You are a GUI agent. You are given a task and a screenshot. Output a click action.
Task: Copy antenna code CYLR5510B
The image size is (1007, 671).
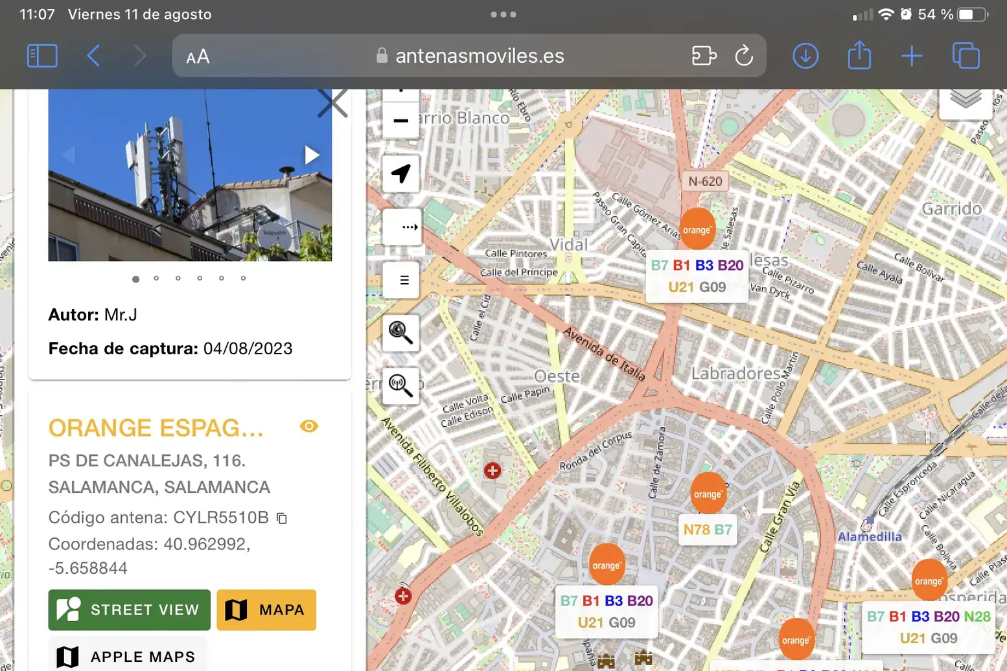point(282,518)
